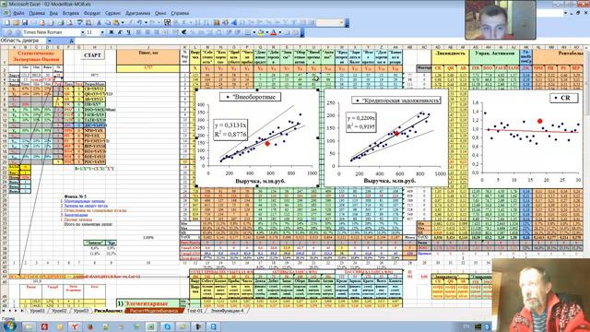Screen dimensions: 590x332
Task: Switch to the РасчетМоделиБаланса sheet tab
Action: (x=155, y=311)
